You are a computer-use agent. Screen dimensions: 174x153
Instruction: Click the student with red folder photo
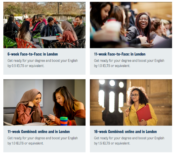click(x=131, y=102)
